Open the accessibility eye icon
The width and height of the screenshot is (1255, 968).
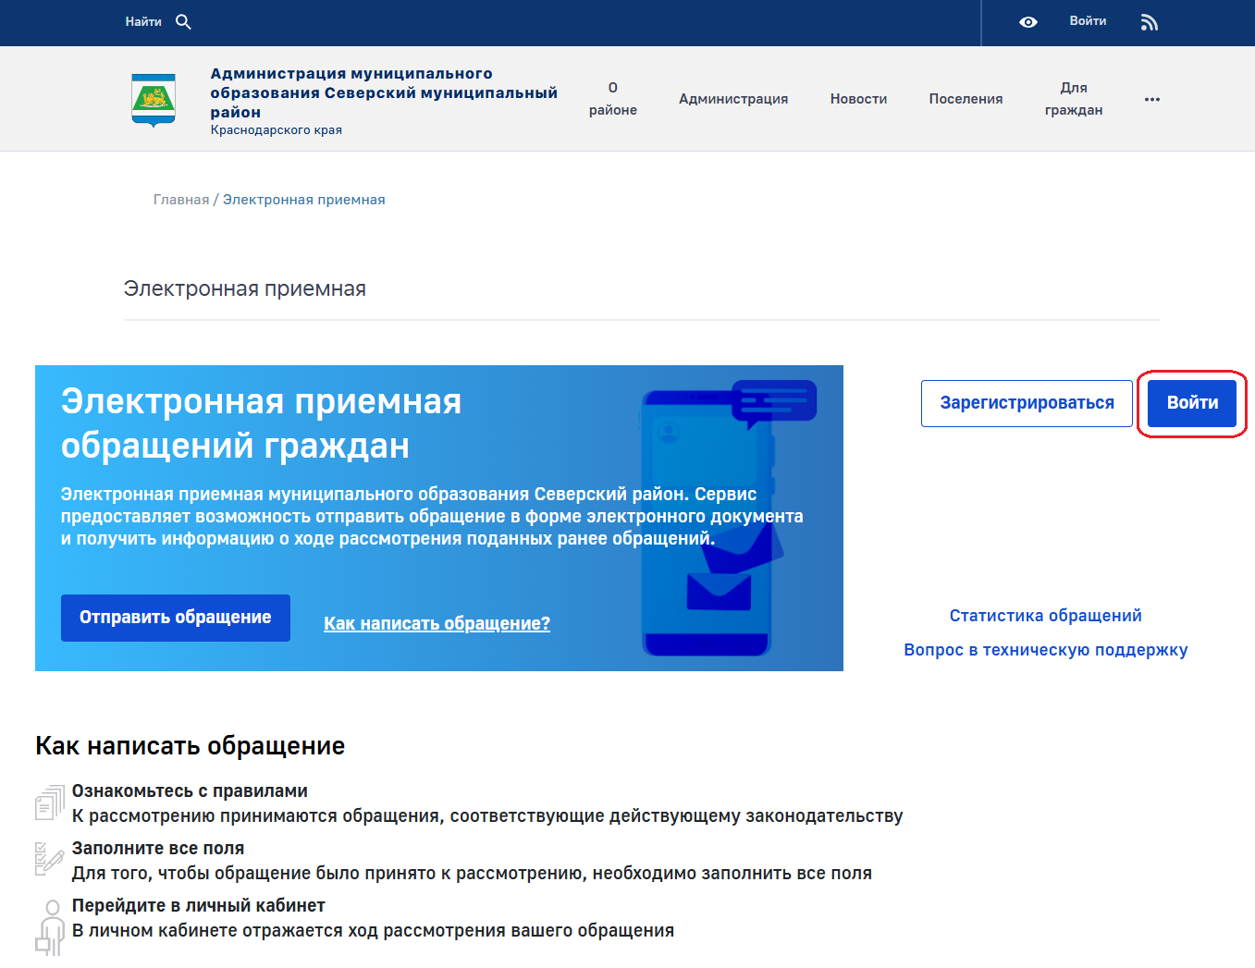[x=1028, y=22]
